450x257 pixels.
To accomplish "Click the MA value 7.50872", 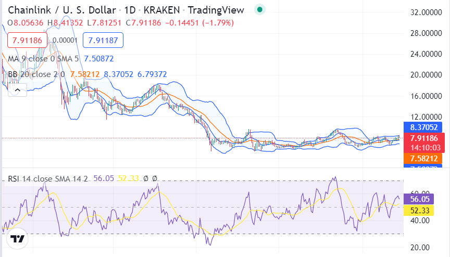I will coord(99,59).
